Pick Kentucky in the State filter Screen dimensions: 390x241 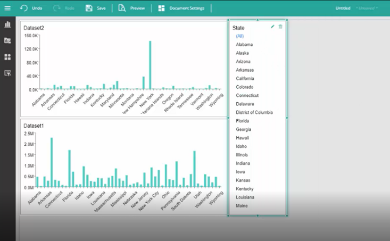[x=245, y=189]
